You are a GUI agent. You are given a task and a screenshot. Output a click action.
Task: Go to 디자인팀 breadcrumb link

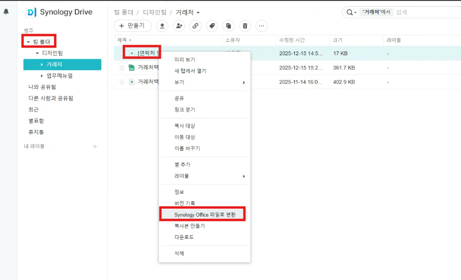155,12
